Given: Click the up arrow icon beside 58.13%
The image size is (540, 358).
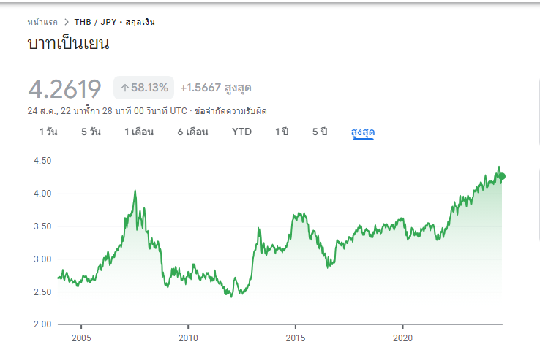Looking at the screenshot, I should pyautogui.click(x=124, y=88).
